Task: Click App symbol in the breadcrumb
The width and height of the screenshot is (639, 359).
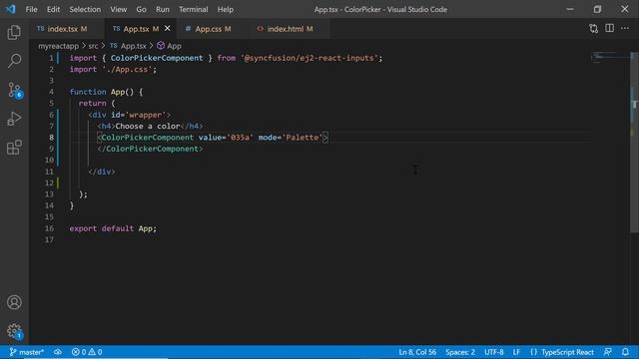Action: 169,46
